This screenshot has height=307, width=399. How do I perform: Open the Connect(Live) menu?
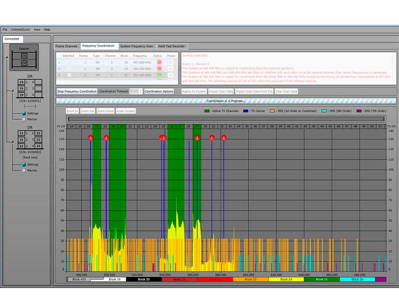point(20,29)
